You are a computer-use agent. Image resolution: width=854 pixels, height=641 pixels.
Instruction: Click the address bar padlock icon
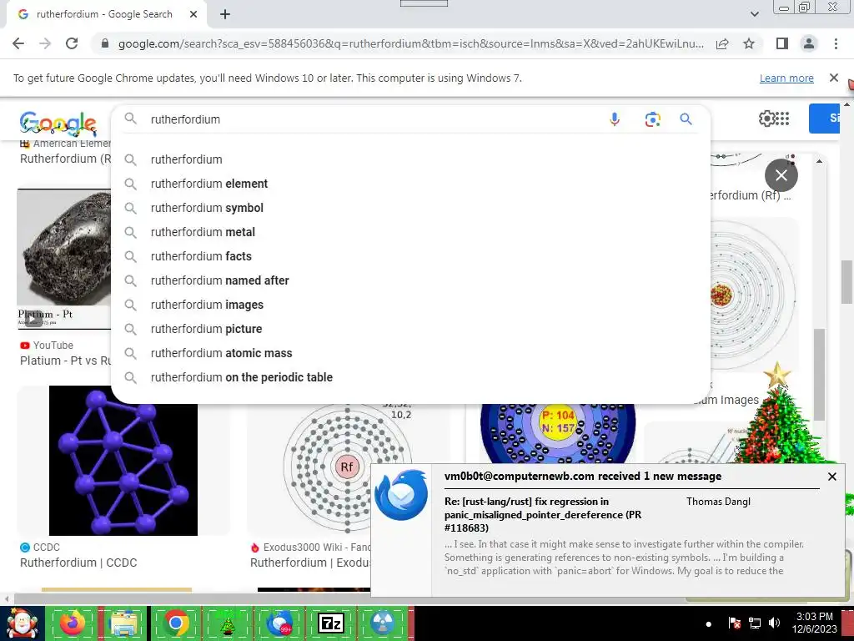coord(105,43)
